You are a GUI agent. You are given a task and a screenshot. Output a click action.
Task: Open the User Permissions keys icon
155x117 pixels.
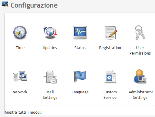[x=140, y=33]
